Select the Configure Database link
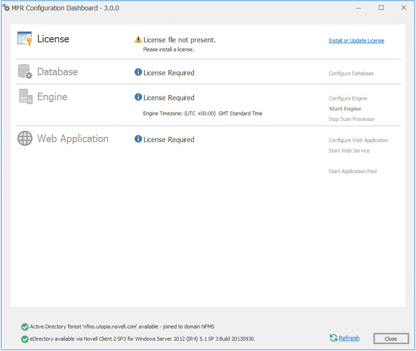 pyautogui.click(x=351, y=73)
